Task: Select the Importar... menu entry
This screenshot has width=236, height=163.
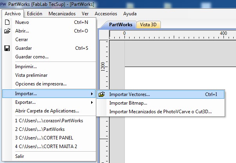Action: (x=49, y=94)
